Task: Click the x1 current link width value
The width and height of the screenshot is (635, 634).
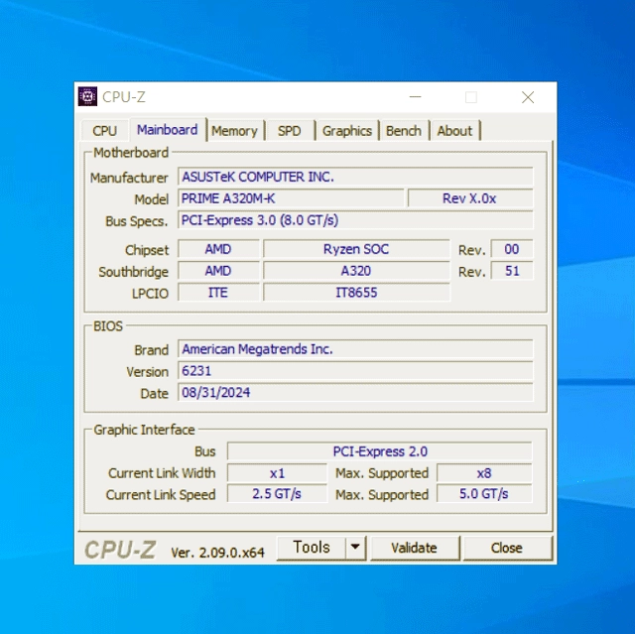Action: pos(277,473)
